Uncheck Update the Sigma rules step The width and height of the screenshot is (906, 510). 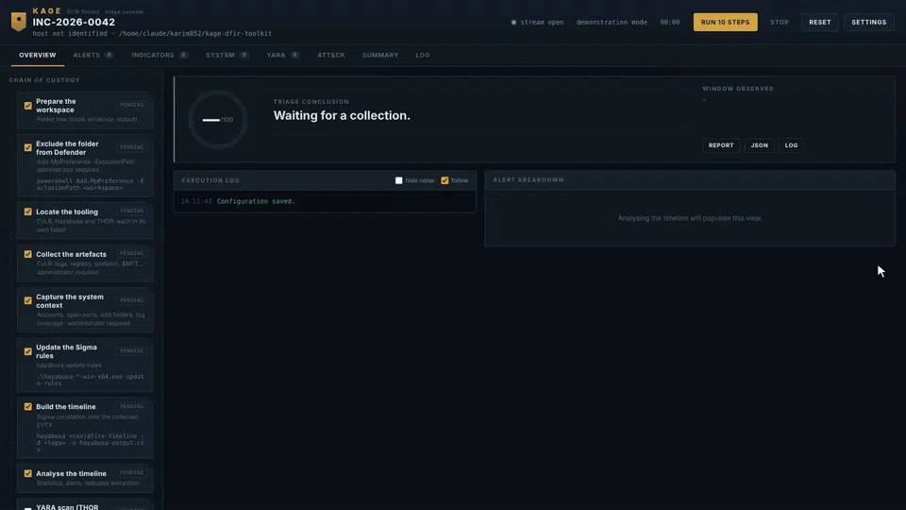pos(27,351)
